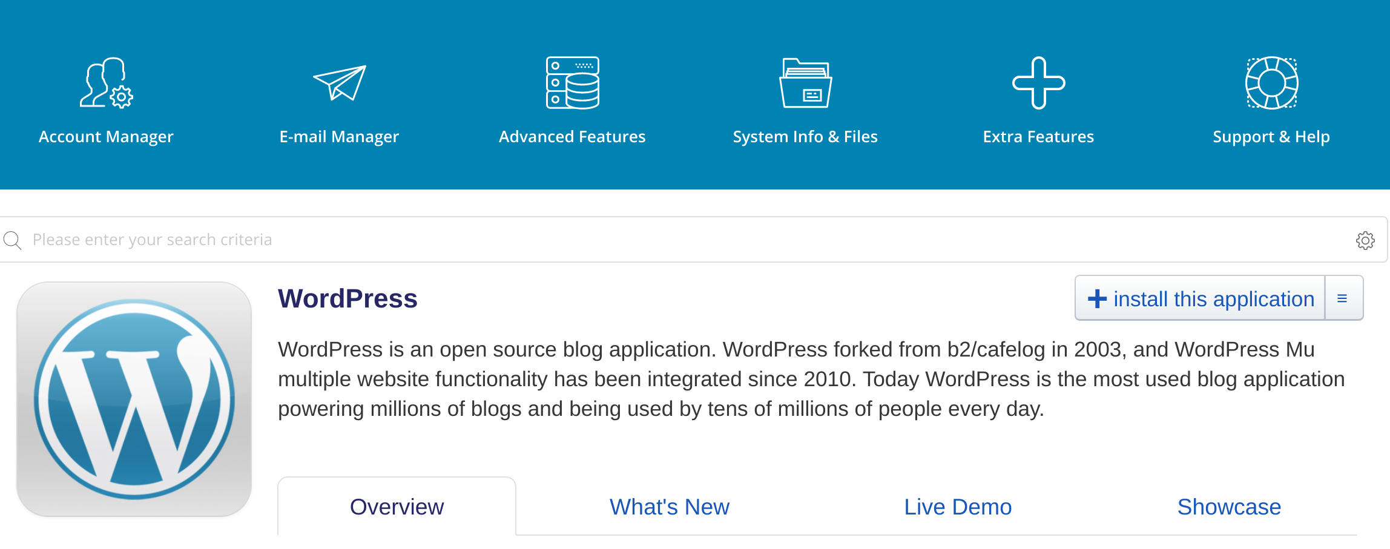Select the E-mail Manager text label
This screenshot has height=549, width=1390.
(x=339, y=137)
